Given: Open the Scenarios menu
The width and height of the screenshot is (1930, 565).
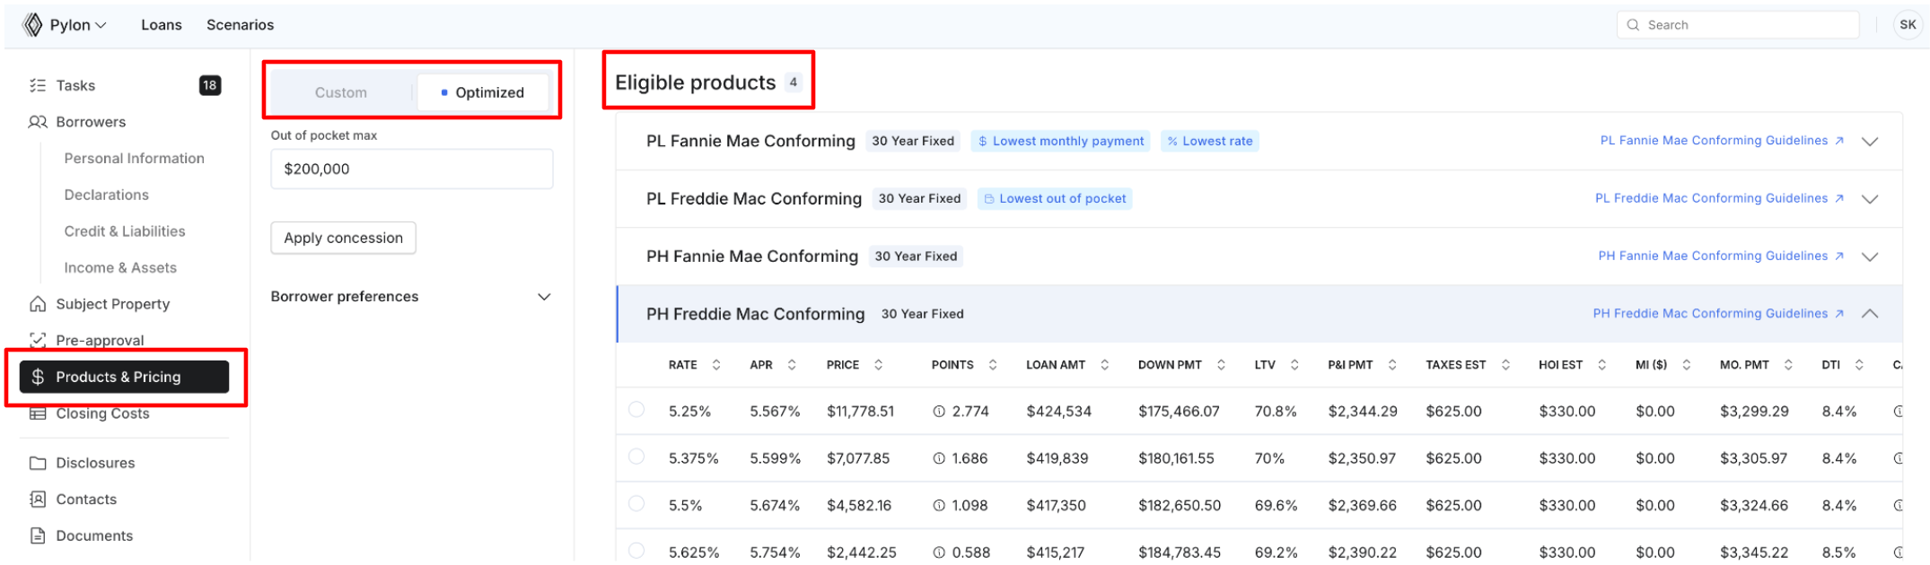Looking at the screenshot, I should 240,25.
